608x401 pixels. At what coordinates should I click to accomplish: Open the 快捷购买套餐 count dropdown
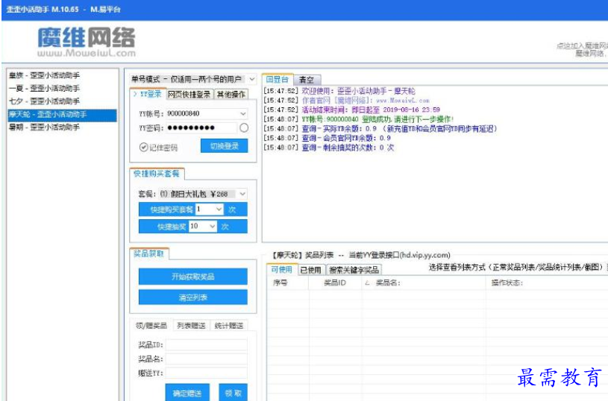tap(219, 209)
